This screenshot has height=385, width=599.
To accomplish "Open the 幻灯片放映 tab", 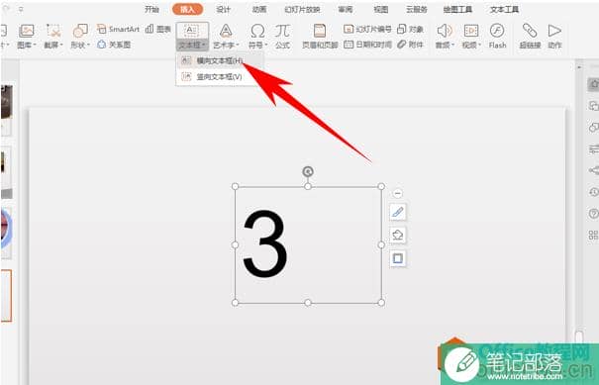I will 302,9.
